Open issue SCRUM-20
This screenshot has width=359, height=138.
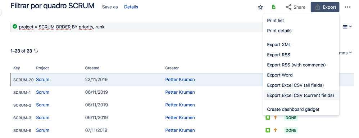(23, 80)
